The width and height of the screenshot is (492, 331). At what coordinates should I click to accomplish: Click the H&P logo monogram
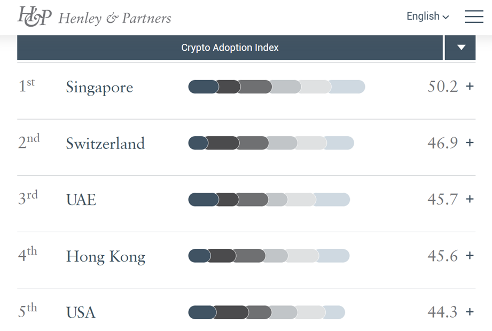pyautogui.click(x=35, y=17)
